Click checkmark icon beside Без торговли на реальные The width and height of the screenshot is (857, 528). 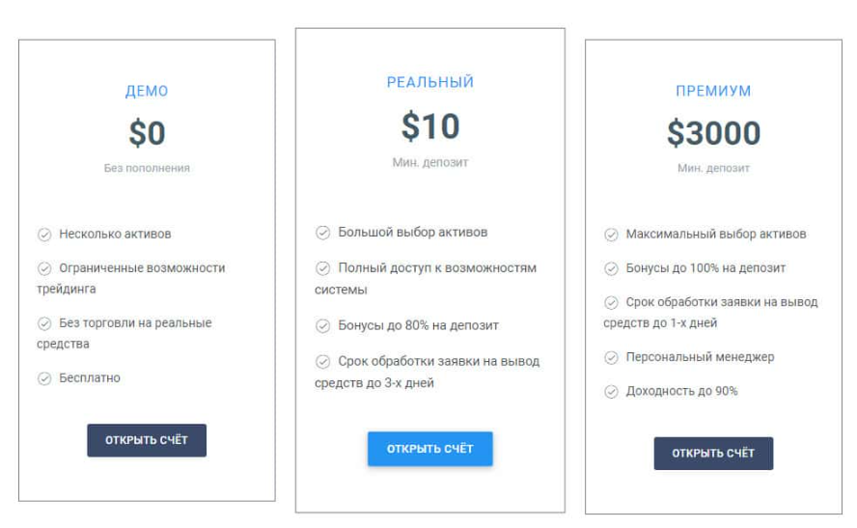44,323
